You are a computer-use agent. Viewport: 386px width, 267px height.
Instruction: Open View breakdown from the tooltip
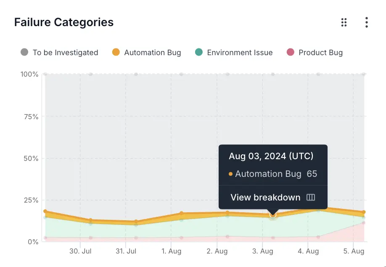tap(265, 198)
